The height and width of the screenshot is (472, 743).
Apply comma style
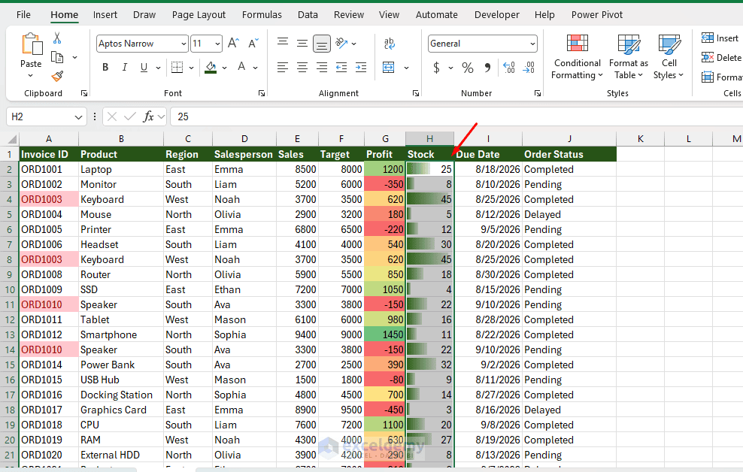[x=487, y=68]
